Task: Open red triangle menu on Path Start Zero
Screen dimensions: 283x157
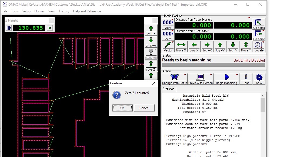Action: [x=172, y=31]
